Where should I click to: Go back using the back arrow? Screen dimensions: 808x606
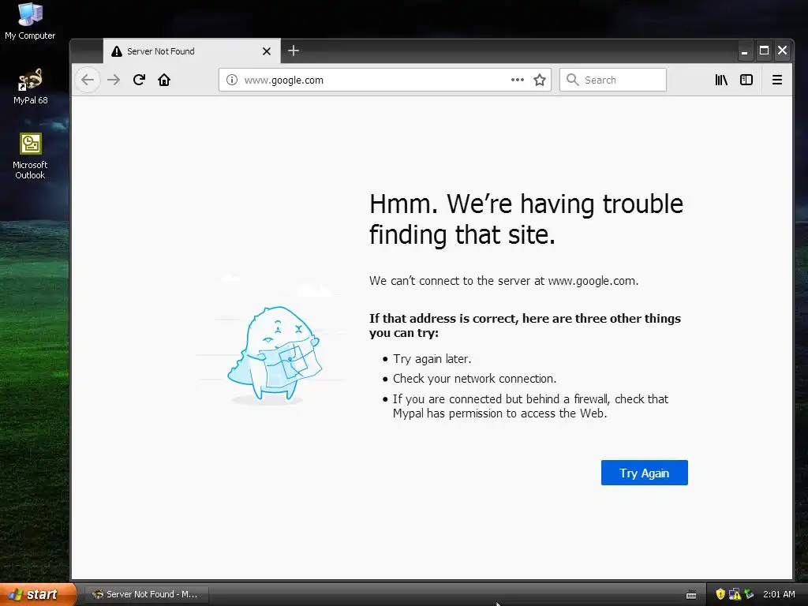pos(88,80)
